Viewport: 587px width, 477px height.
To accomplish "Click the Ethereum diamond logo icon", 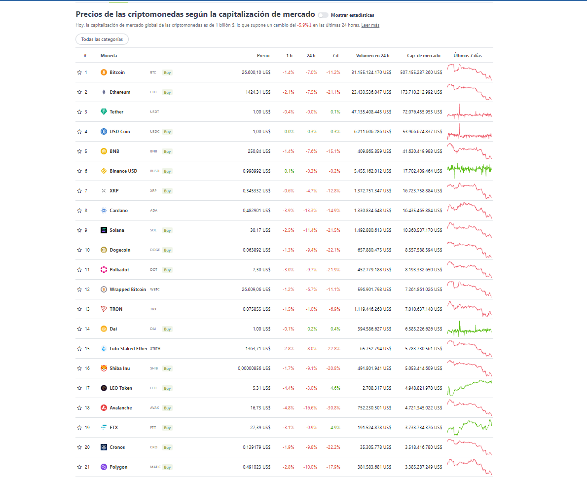I will [104, 92].
